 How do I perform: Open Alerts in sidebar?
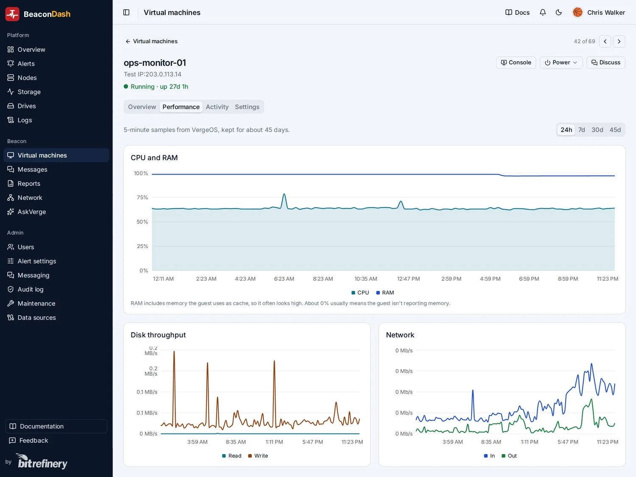[x=56, y=63]
